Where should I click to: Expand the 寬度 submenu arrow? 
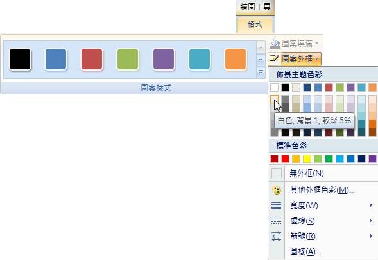click(371, 205)
